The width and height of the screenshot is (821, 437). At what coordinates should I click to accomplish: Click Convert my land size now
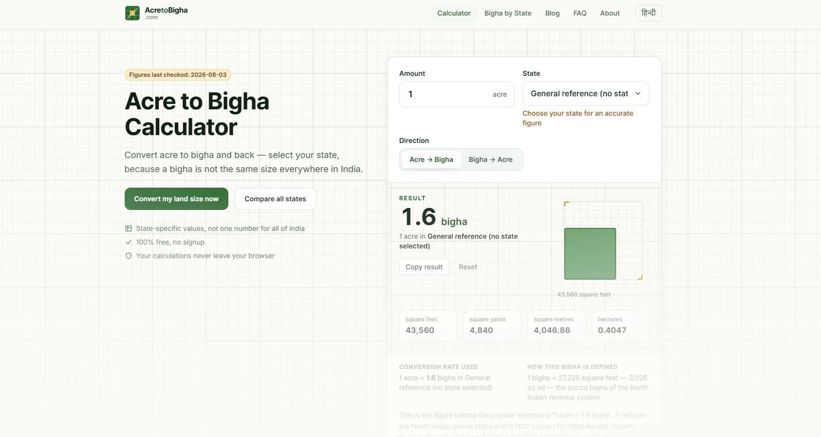(x=176, y=199)
